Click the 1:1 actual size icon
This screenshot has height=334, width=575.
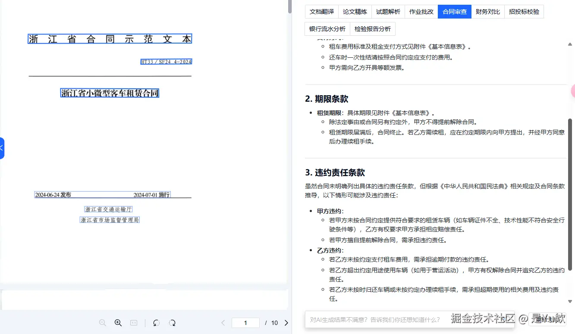click(134, 322)
